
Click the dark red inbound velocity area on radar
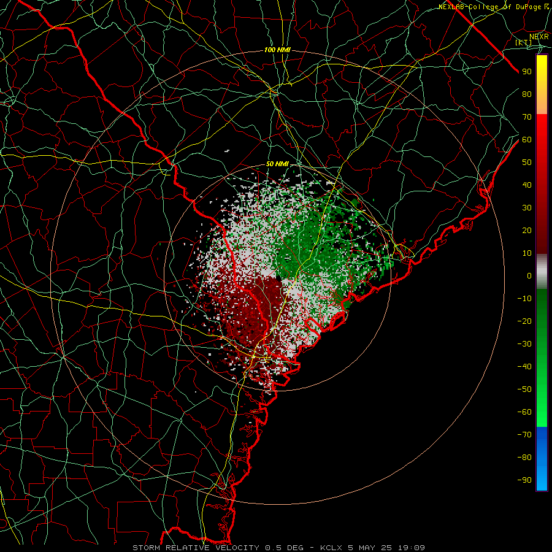point(251,310)
